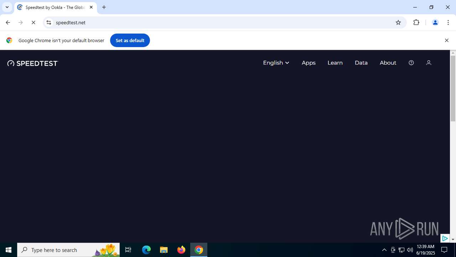
Task: Close the Speedtest by Ookla tab
Action: 91,7
